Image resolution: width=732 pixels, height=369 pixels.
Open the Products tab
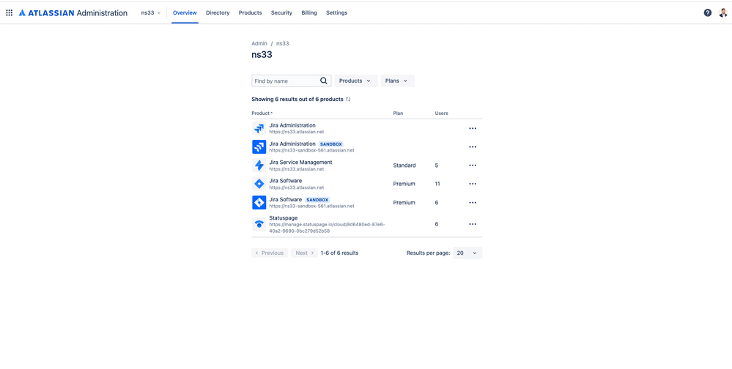click(x=250, y=13)
